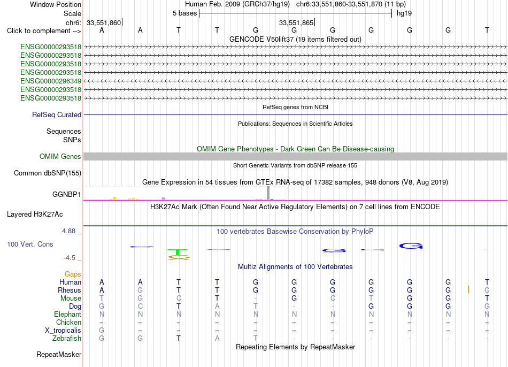Screen dimensions: 508x367
Task: Click the X_tropicalis species label
Action: [63, 331]
